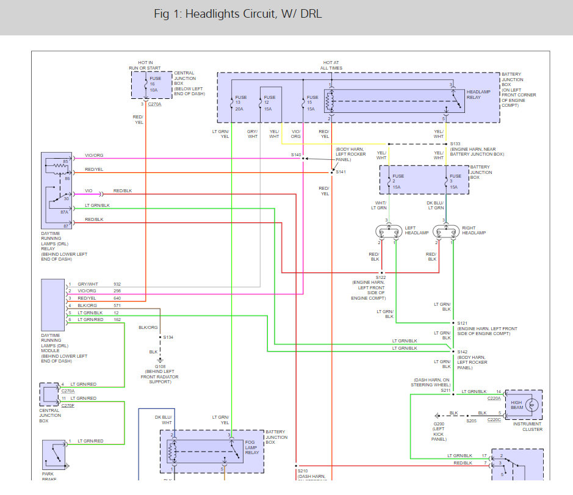The image size is (573, 495).
Task: Click module pin row 'RED/YEL 640'
Action: tap(95, 298)
